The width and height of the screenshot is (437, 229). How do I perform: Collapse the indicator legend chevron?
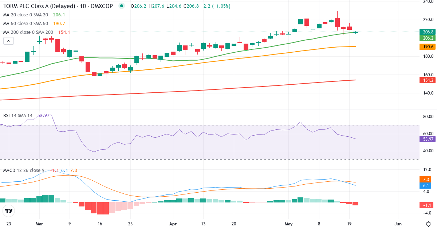[8, 41]
